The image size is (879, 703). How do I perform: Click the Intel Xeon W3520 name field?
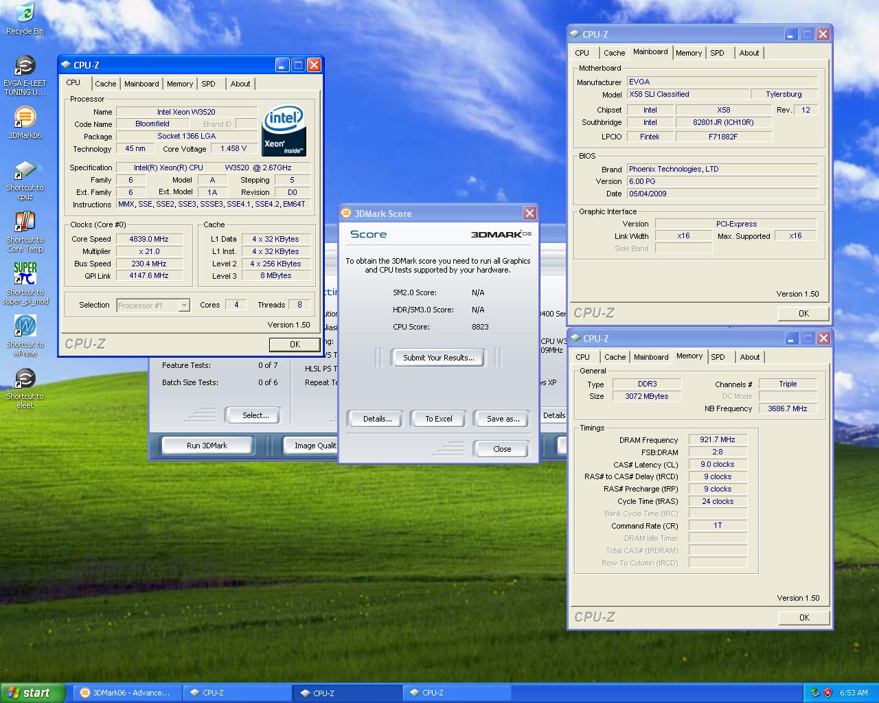pos(186,112)
